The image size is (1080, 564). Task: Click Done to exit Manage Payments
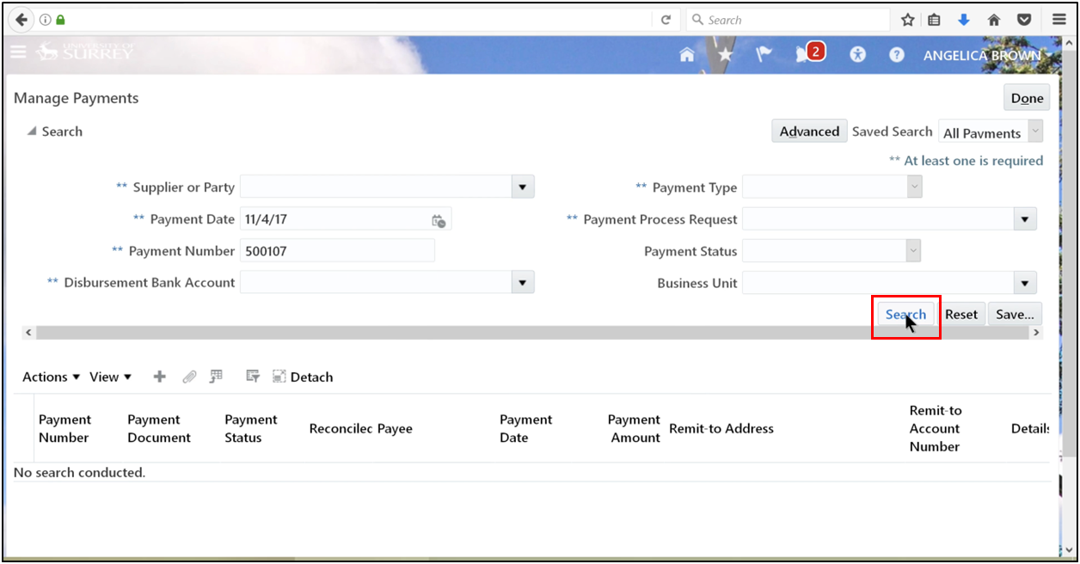[1027, 97]
